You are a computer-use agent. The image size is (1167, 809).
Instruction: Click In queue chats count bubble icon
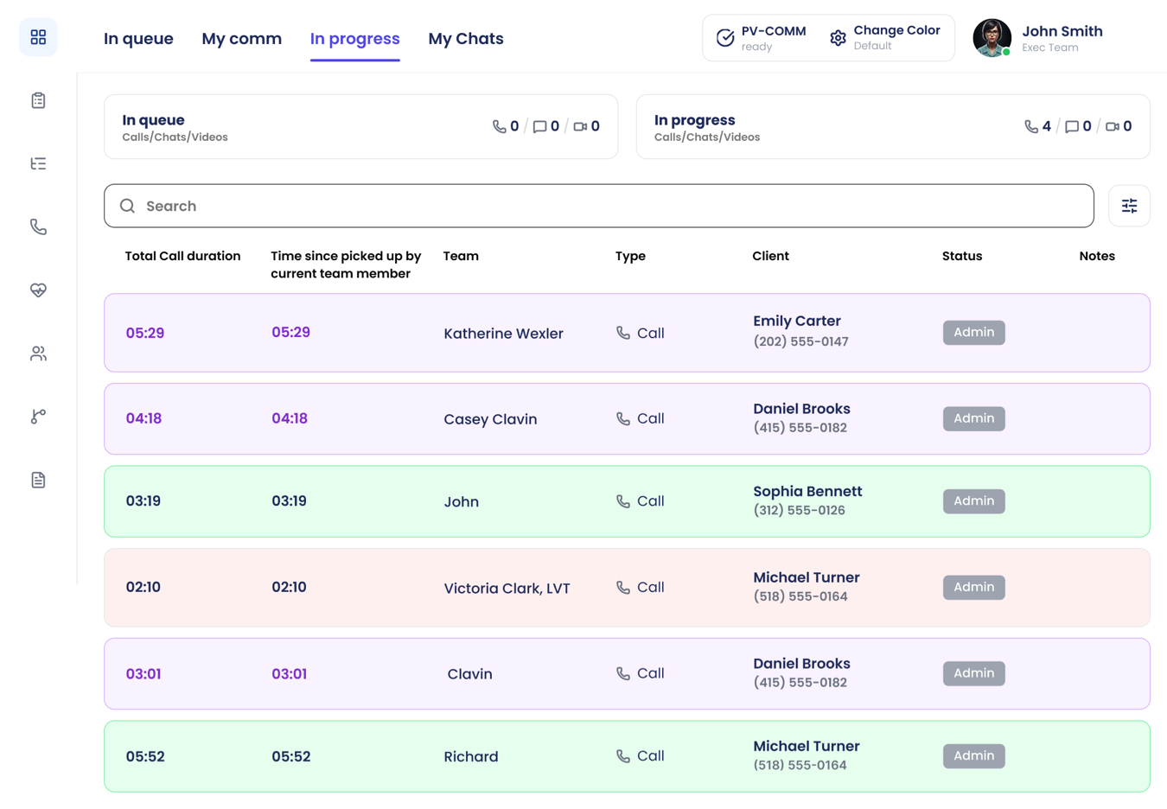tap(539, 126)
